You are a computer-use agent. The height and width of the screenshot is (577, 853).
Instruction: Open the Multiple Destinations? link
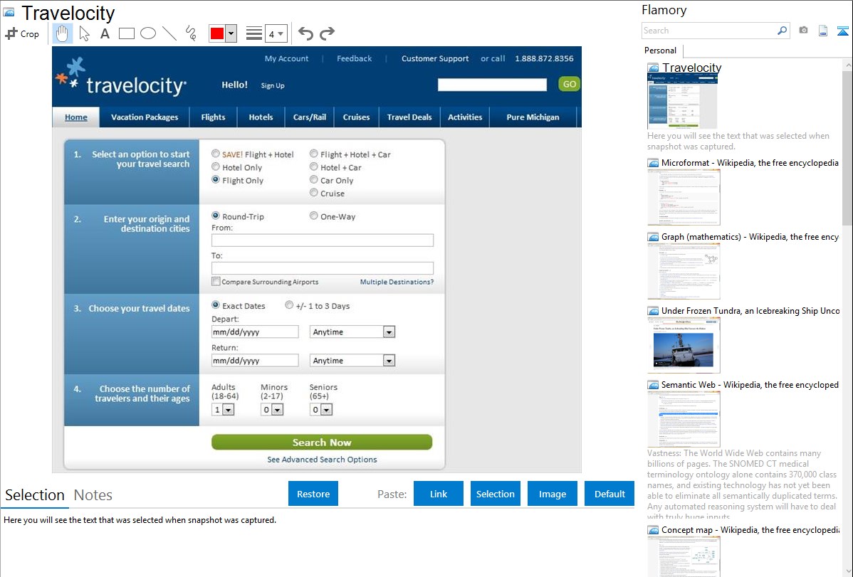[397, 282]
